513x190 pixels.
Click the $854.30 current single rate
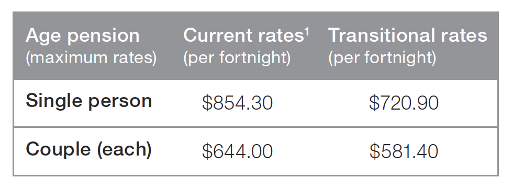(x=237, y=103)
